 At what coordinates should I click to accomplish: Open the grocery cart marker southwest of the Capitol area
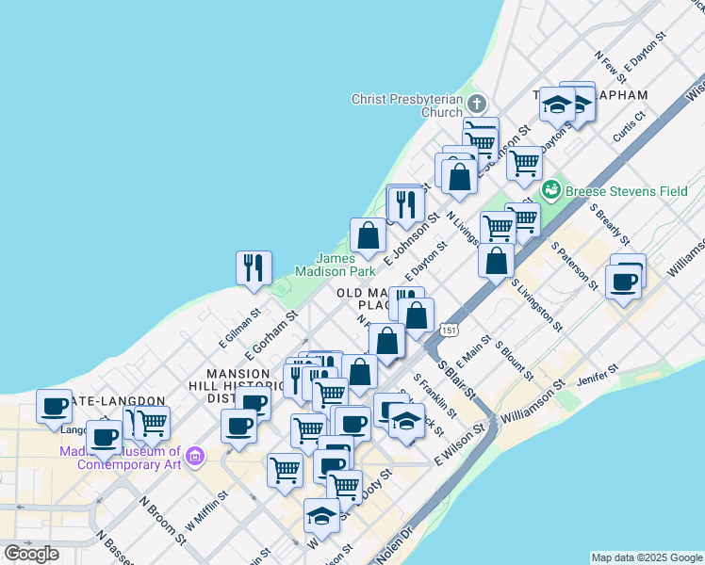(x=285, y=471)
